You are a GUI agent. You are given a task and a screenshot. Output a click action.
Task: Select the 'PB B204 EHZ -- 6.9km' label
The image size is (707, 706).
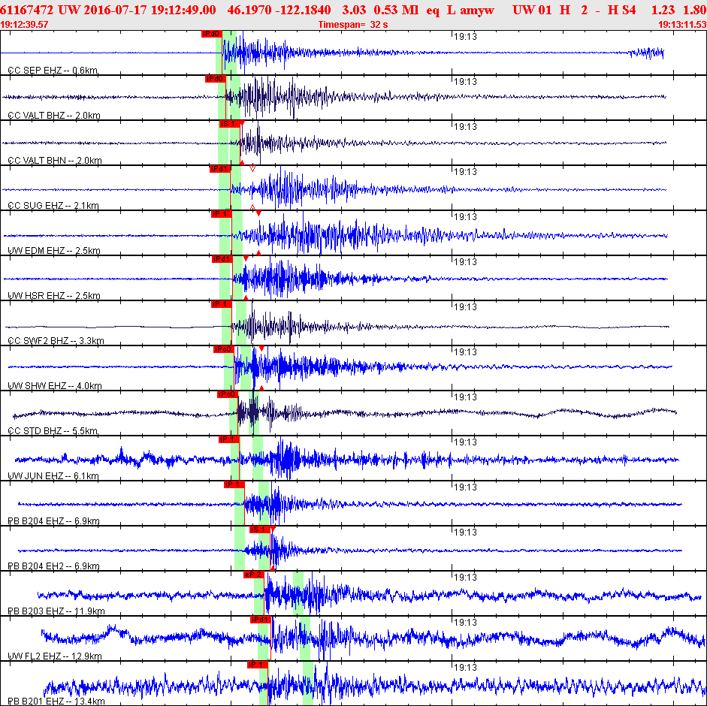53,521
